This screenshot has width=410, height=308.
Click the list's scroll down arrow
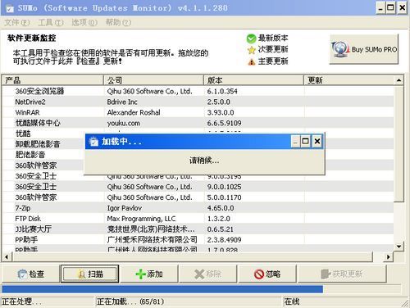point(399,247)
